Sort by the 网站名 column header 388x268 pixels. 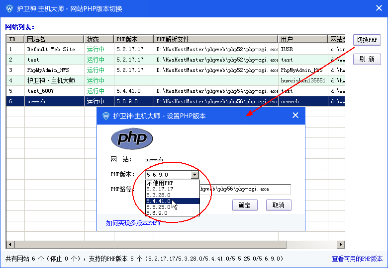coord(54,39)
